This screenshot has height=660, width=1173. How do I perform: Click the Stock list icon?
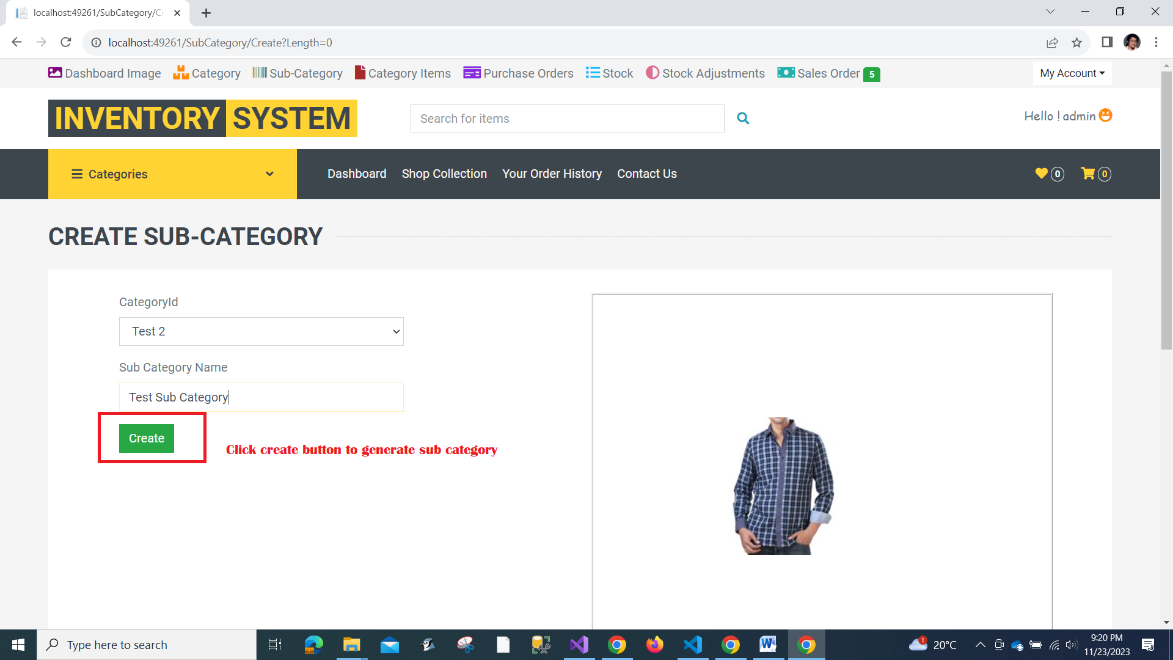point(592,73)
